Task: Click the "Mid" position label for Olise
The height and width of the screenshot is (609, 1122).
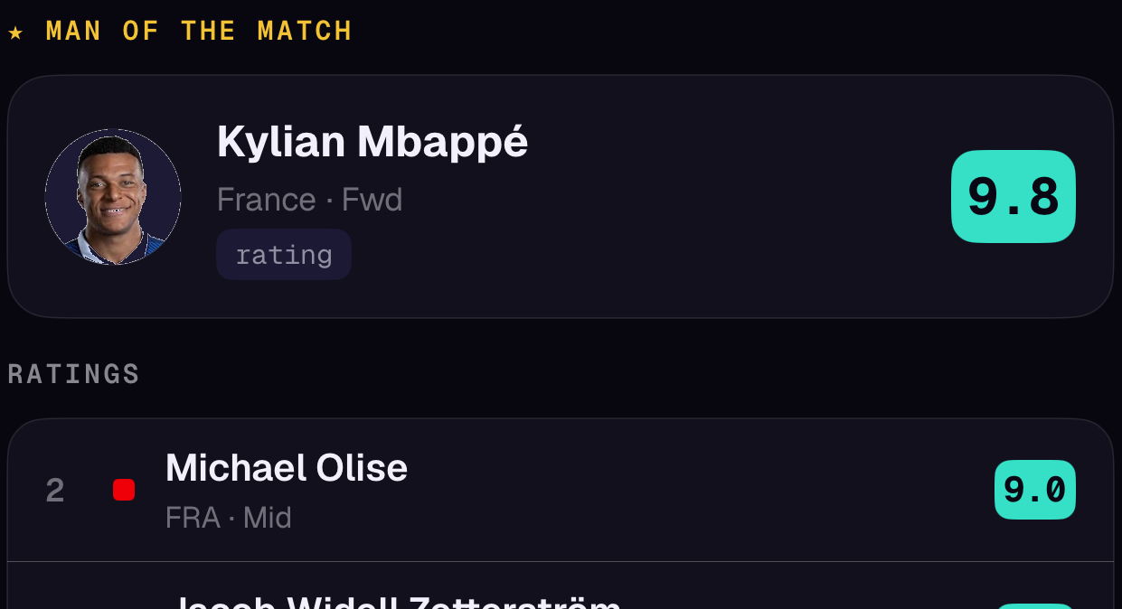Action: 268,518
